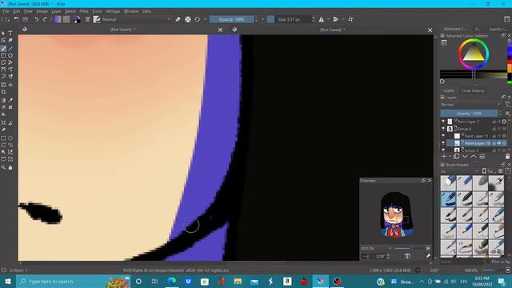Hide Group 9 visibility eye
The height and width of the screenshot is (288, 512).
point(443,129)
